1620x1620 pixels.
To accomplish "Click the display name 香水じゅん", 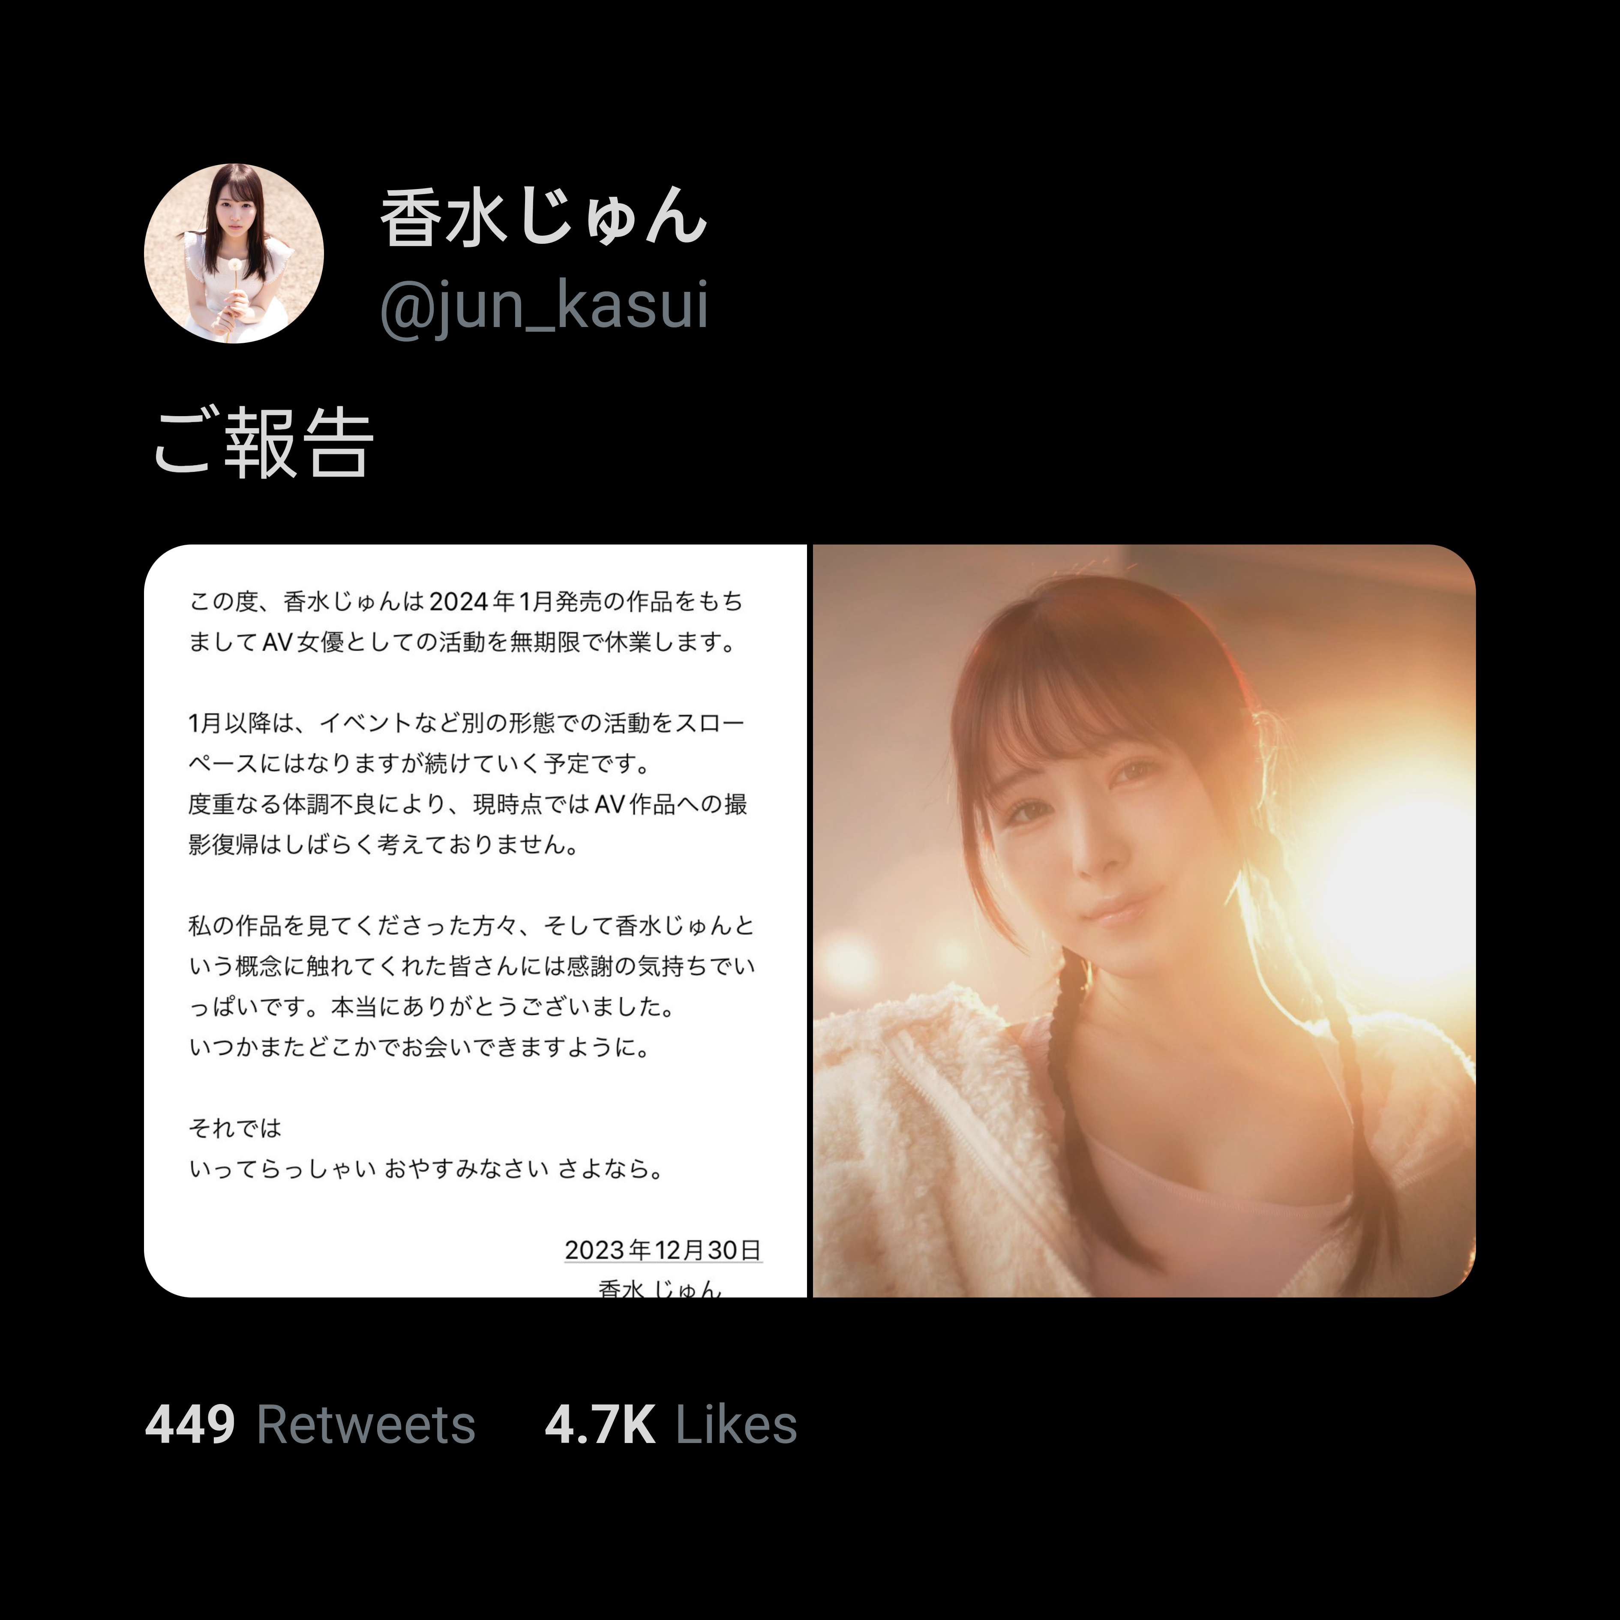I will (x=544, y=217).
